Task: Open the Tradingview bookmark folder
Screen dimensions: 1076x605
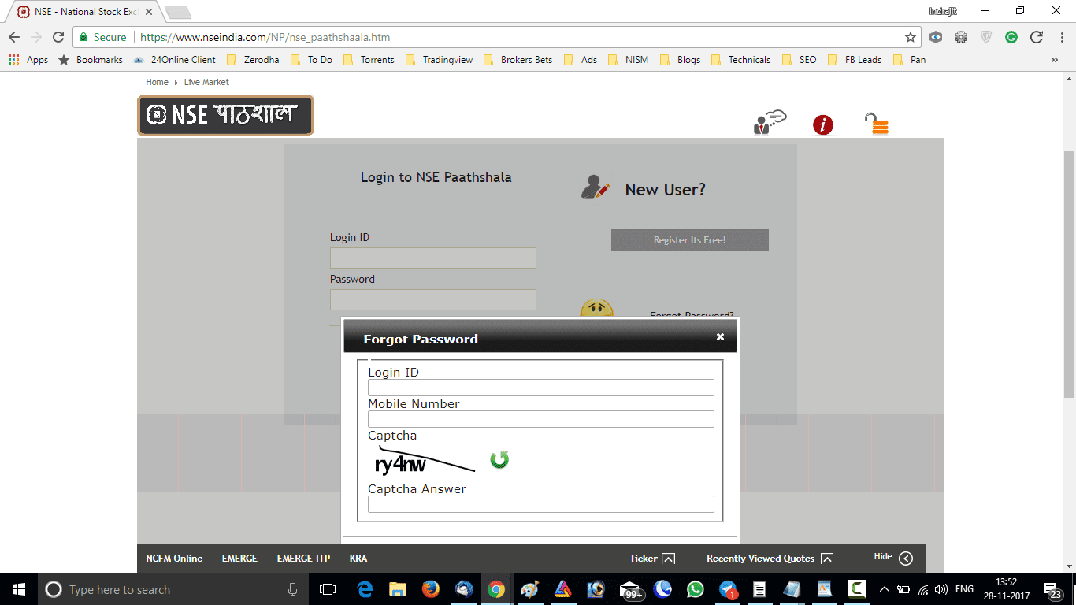Action: (x=440, y=60)
